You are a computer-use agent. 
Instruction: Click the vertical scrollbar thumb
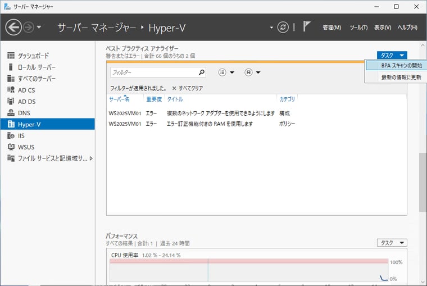pyautogui.click(x=423, y=182)
